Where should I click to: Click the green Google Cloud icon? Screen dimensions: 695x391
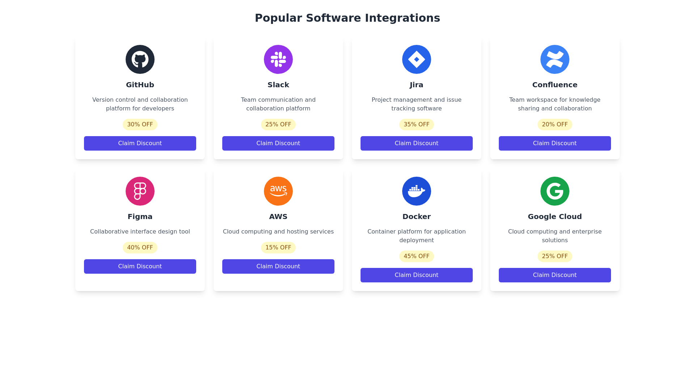pyautogui.click(x=555, y=191)
